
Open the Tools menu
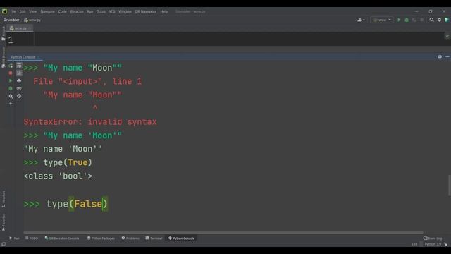tap(101, 11)
